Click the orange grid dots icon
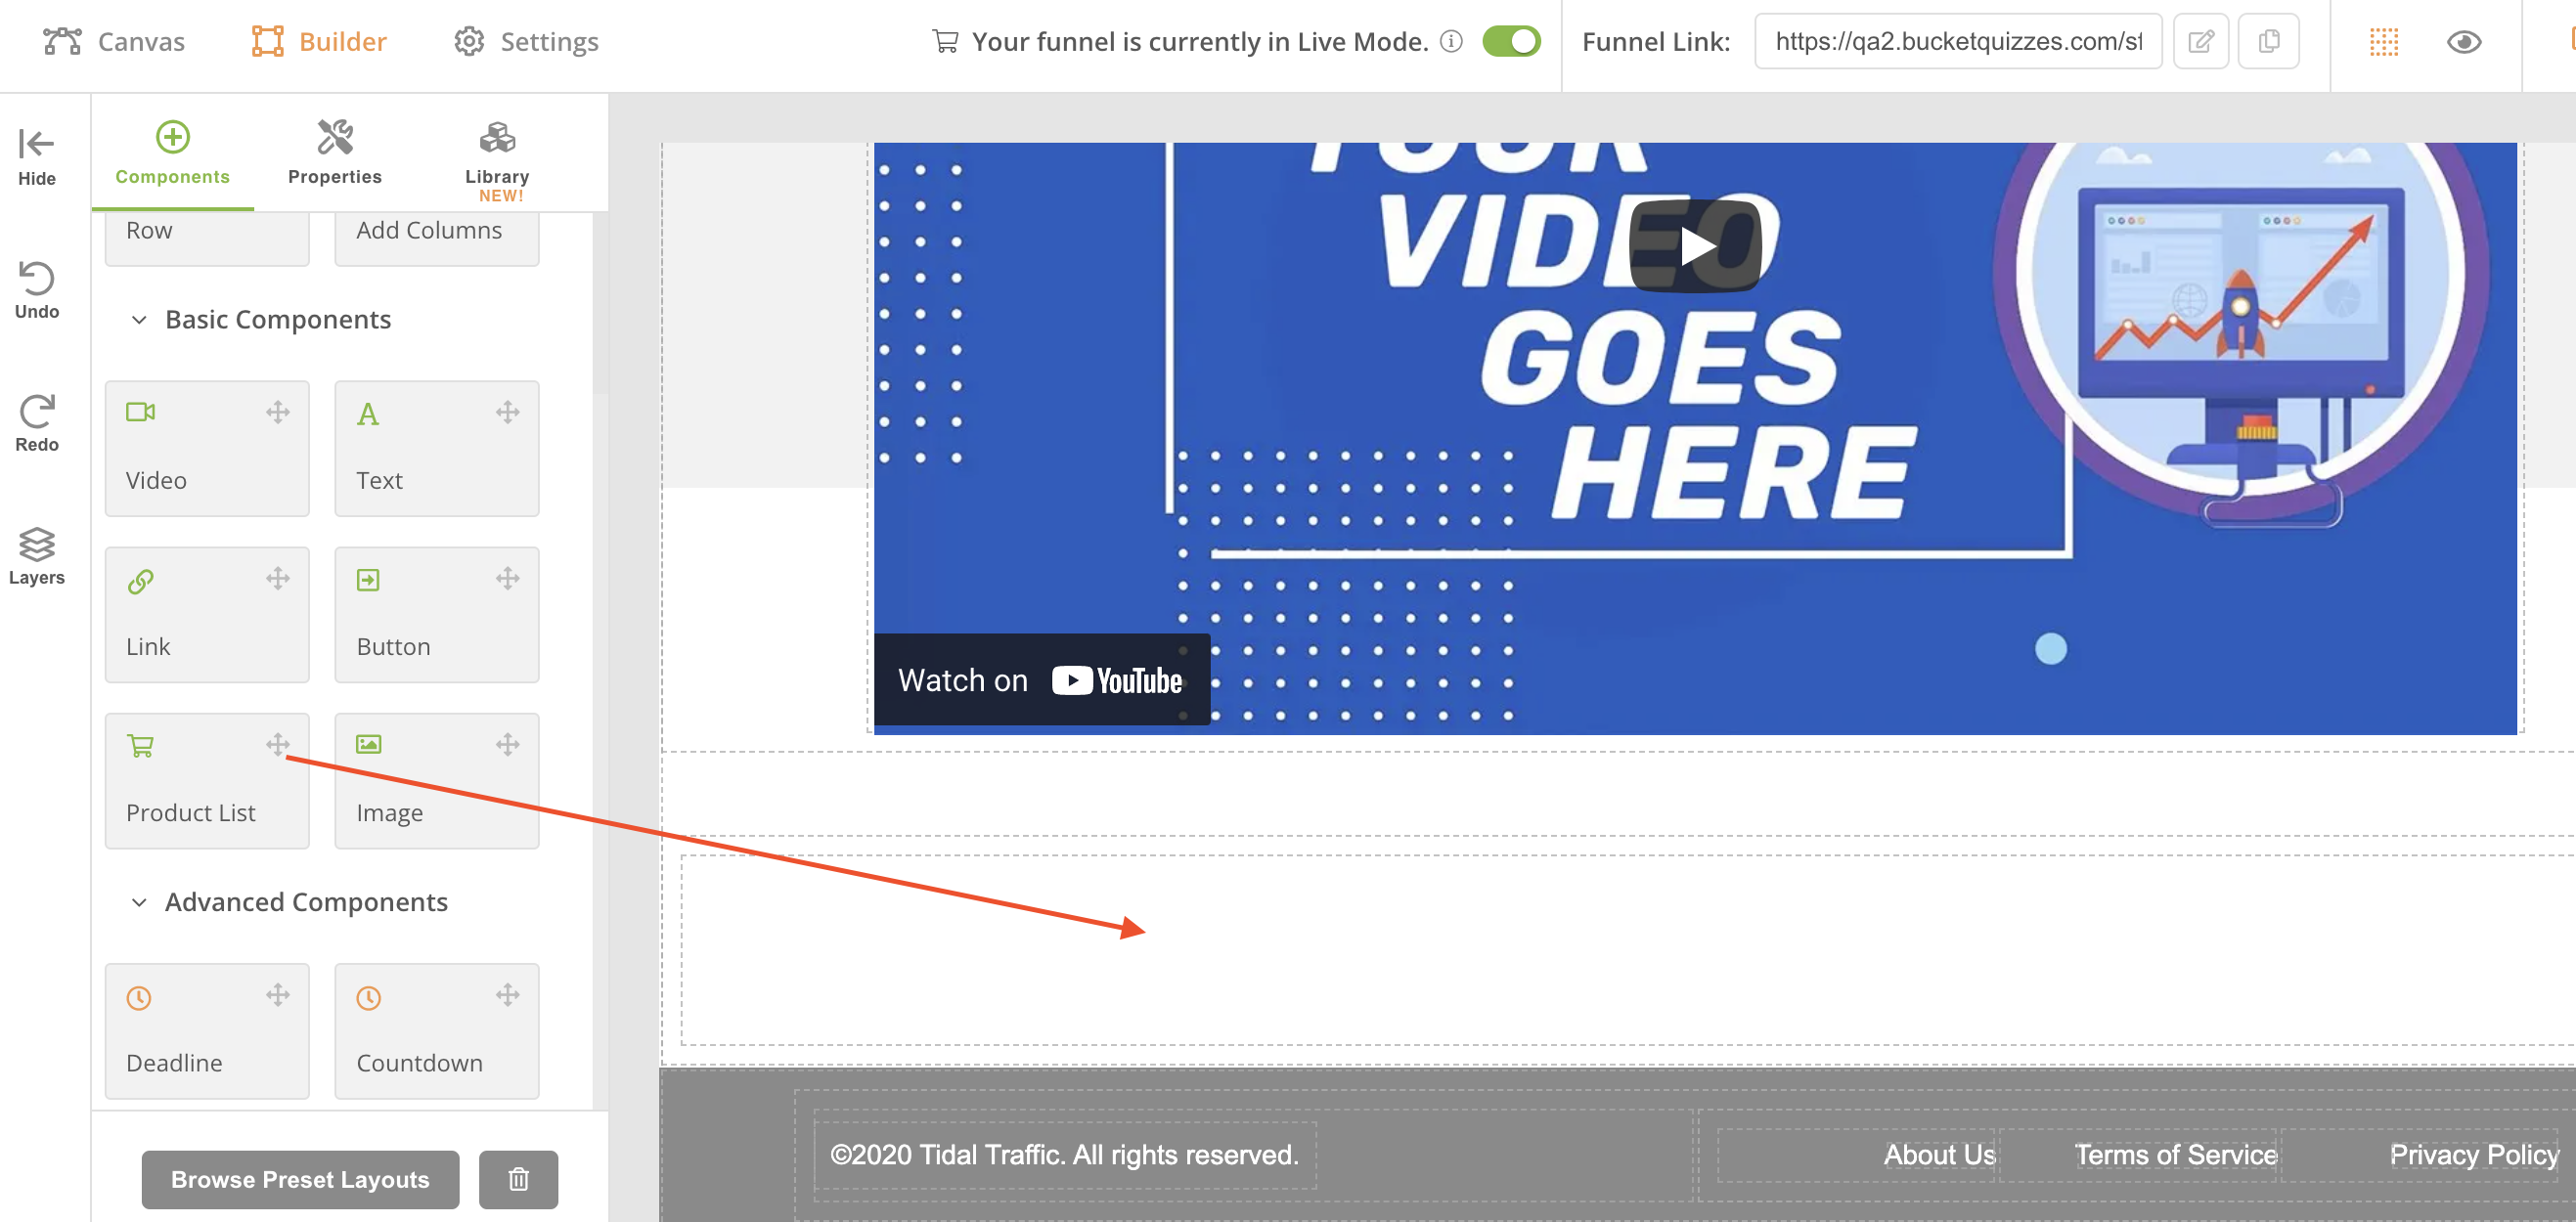The width and height of the screenshot is (2576, 1222). (2384, 41)
